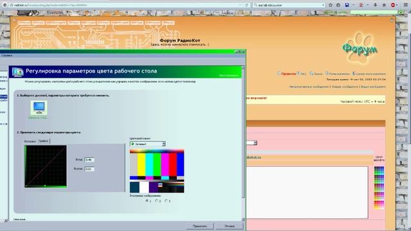Click the scroll-down arrow in NVIDIA panel
Screen dimensions: 411x231
[x=243, y=219]
